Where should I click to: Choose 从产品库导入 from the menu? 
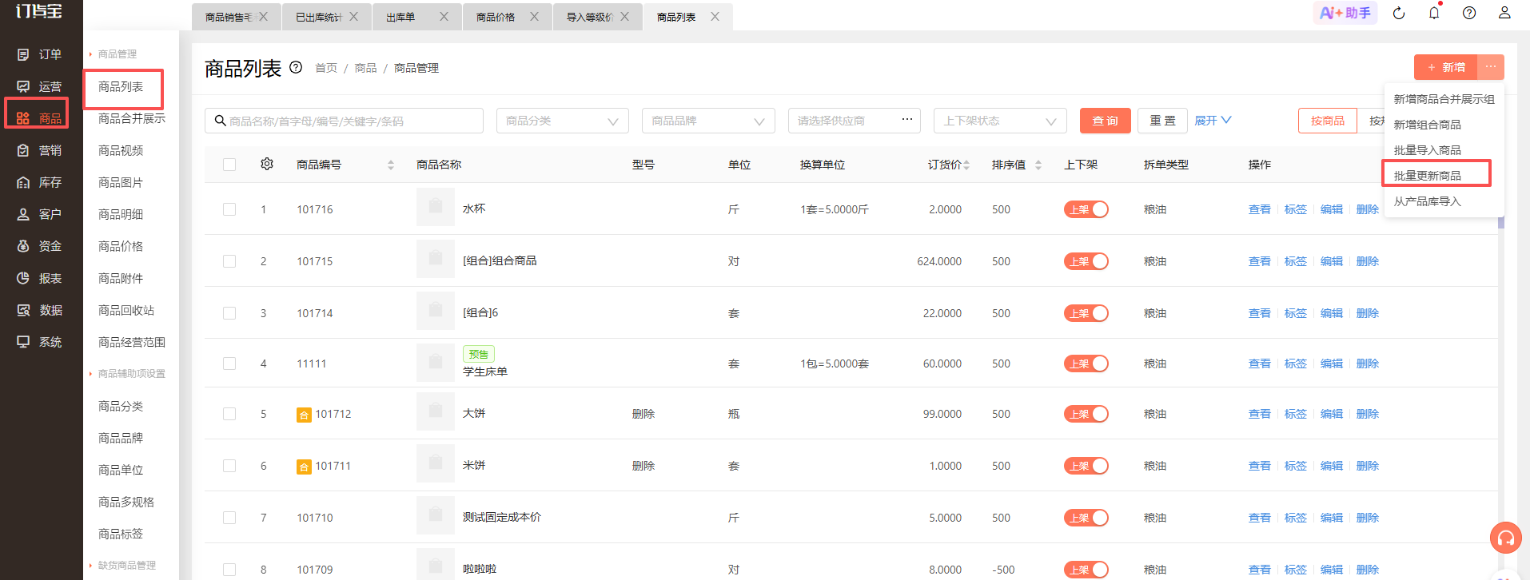tap(1428, 201)
